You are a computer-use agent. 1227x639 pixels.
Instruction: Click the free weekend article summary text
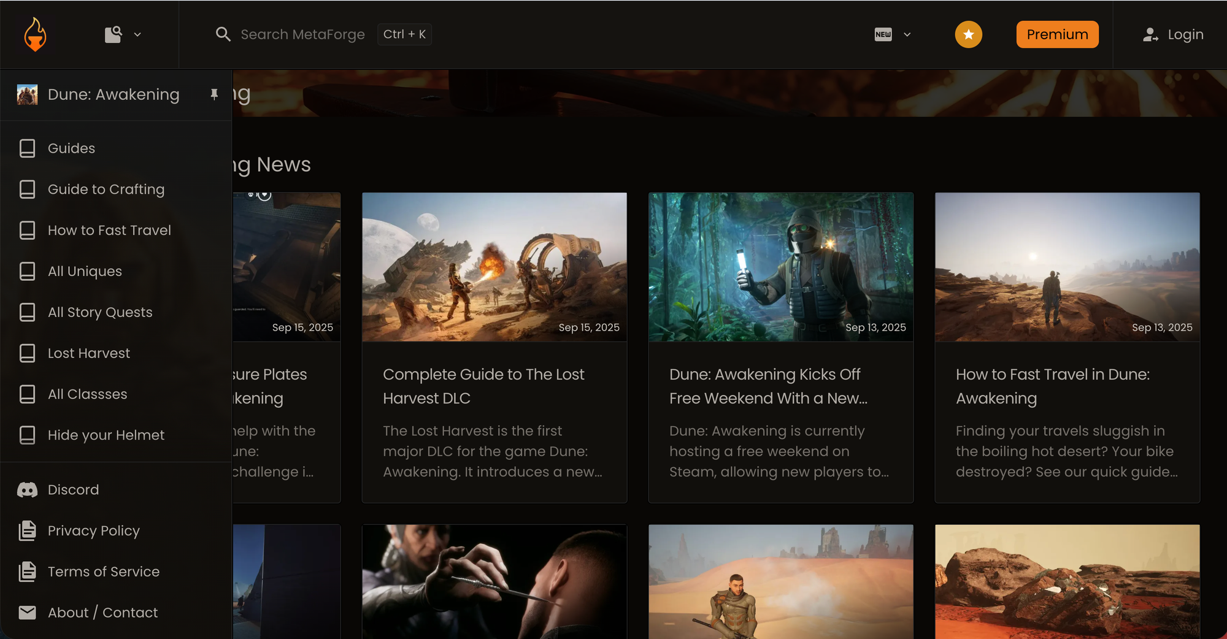(779, 451)
